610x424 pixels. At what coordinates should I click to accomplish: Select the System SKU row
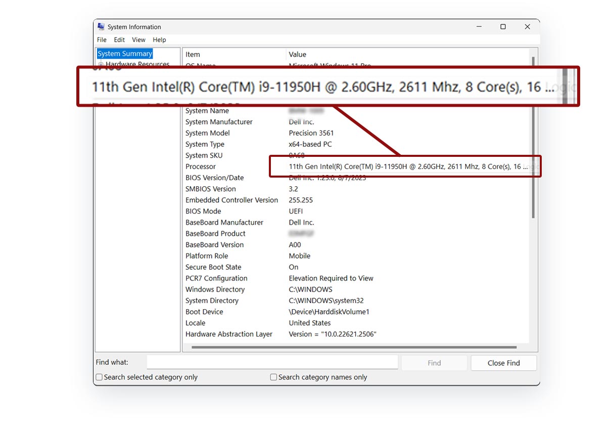pyautogui.click(x=356, y=155)
